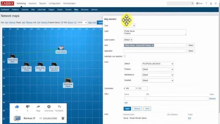This screenshot has height=124, width=220.
Task: Open the user profile icon
Action: click(211, 3)
